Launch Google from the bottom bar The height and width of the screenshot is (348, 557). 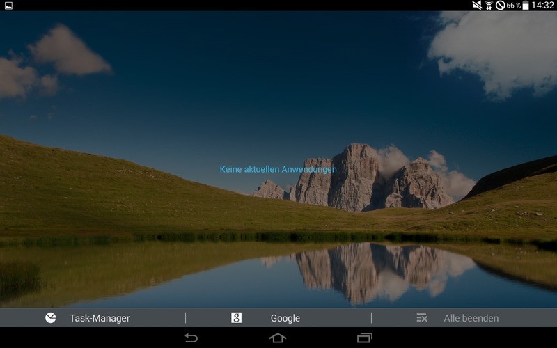[285, 318]
